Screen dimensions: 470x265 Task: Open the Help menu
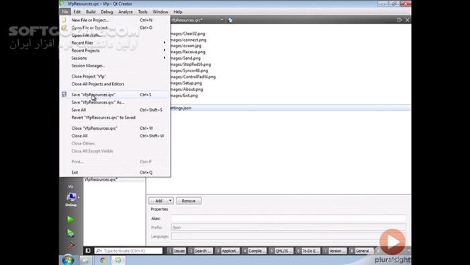(178, 11)
